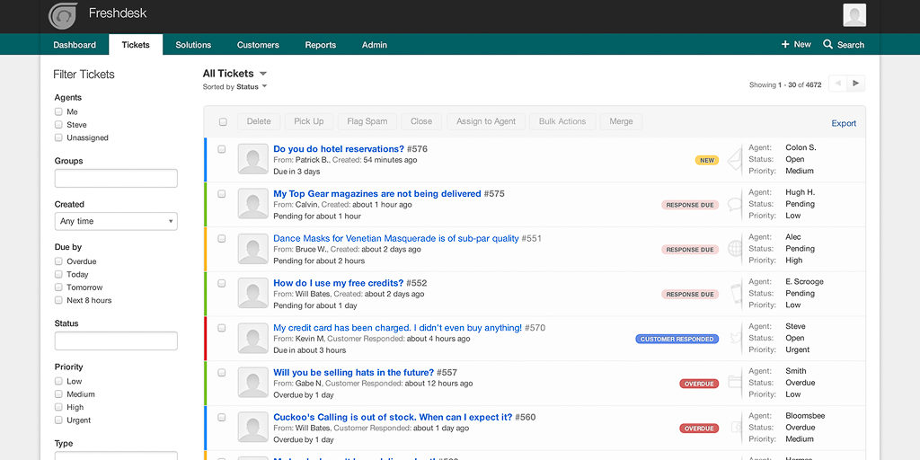Click the Close tickets button
The height and width of the screenshot is (460, 920).
pyautogui.click(x=421, y=121)
